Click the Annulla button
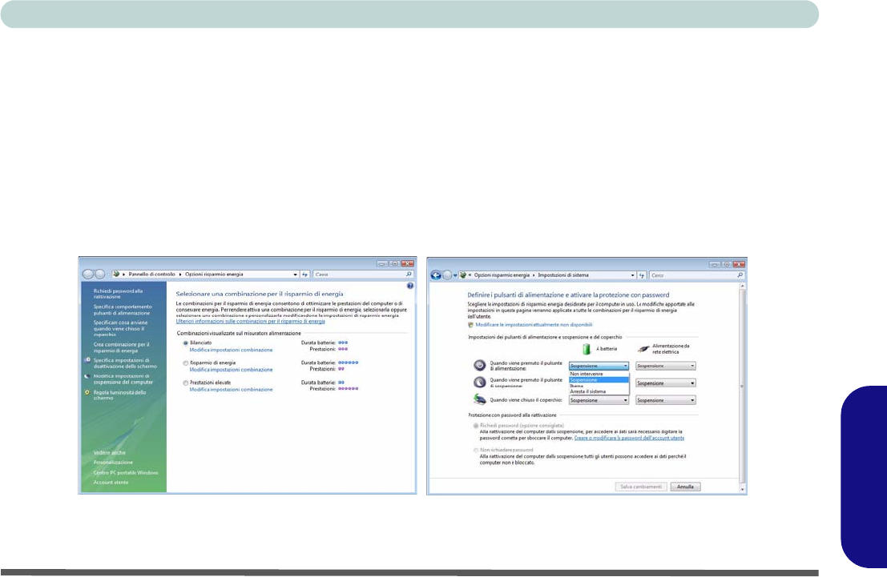Image resolution: width=887 pixels, height=577 pixels. click(685, 487)
